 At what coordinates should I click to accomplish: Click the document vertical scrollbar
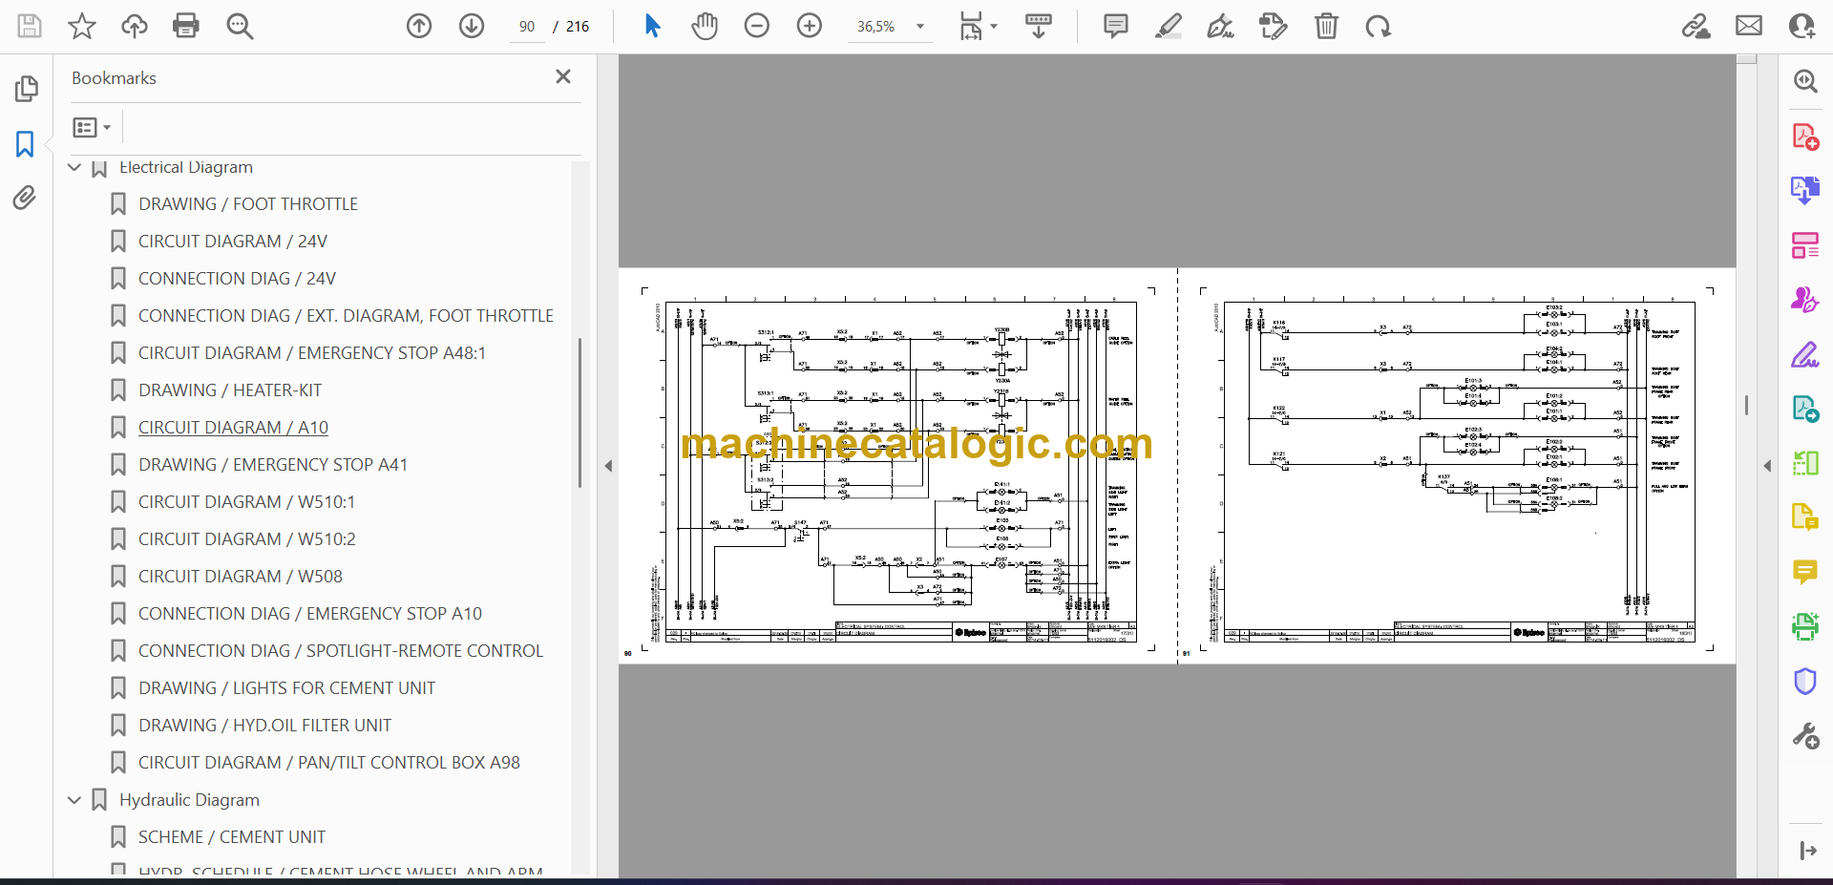point(1747,405)
